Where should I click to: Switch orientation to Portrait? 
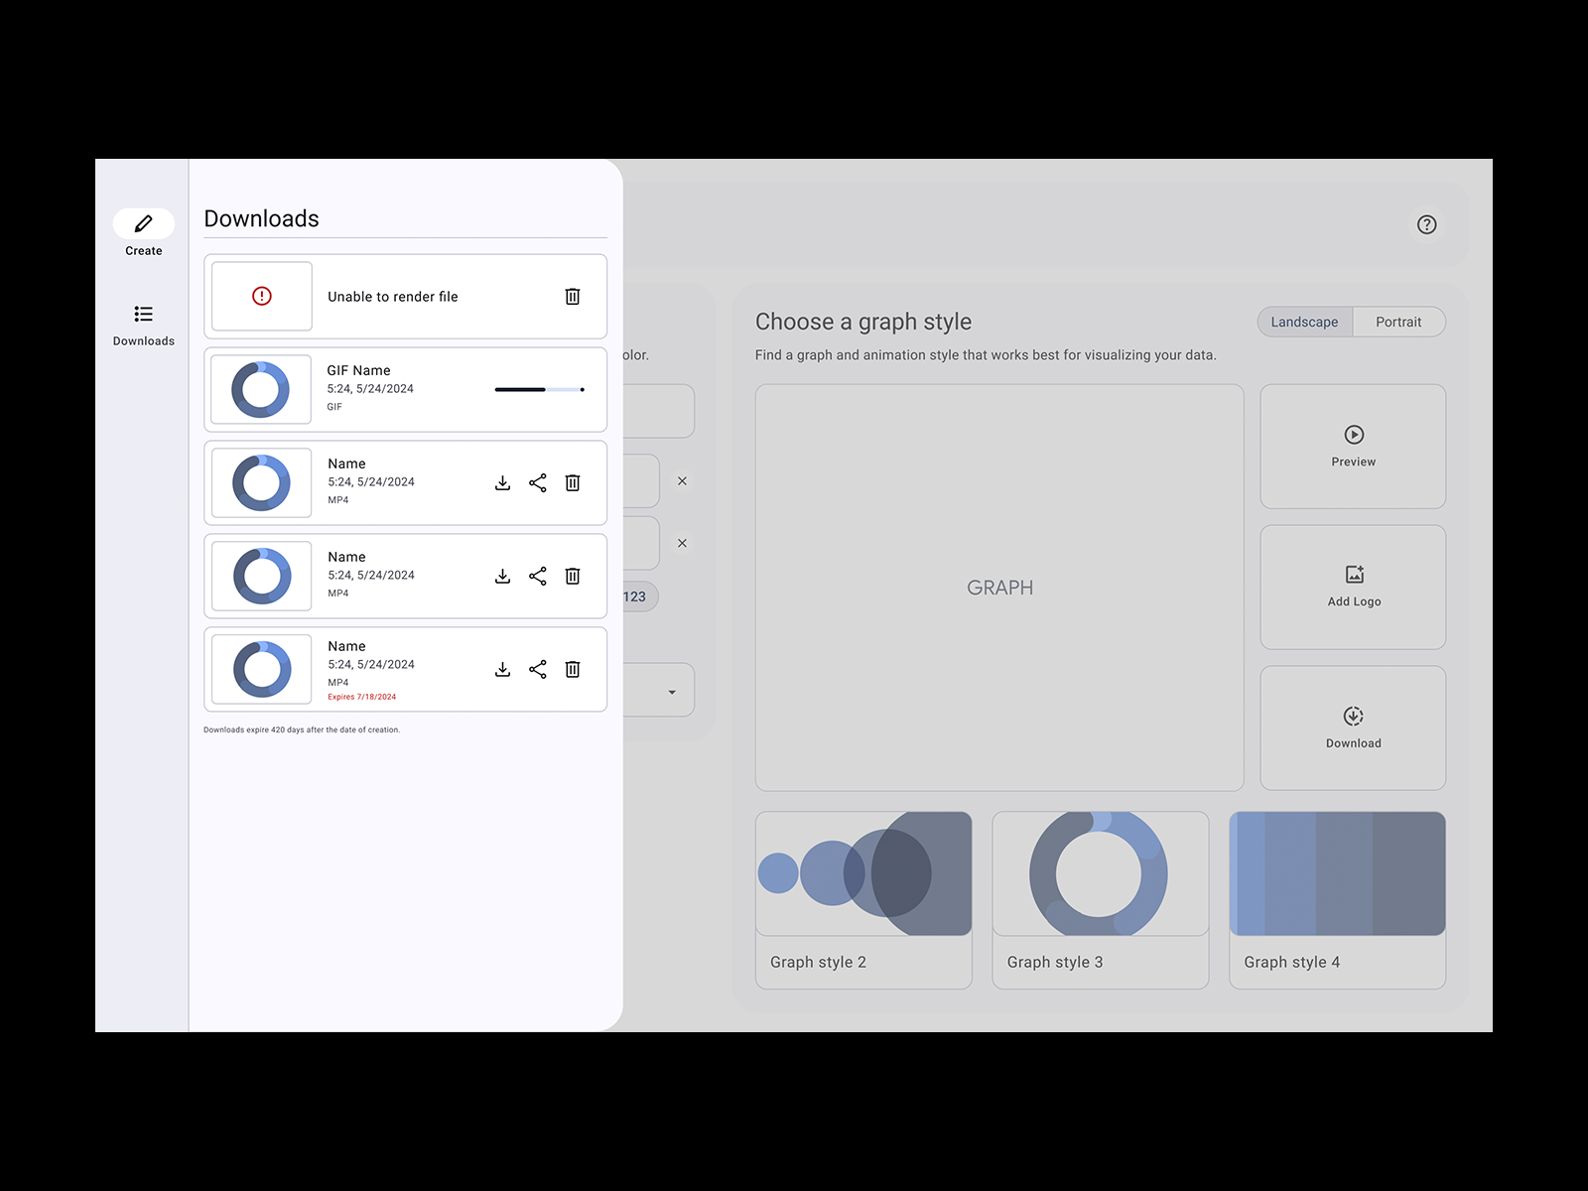(1397, 323)
